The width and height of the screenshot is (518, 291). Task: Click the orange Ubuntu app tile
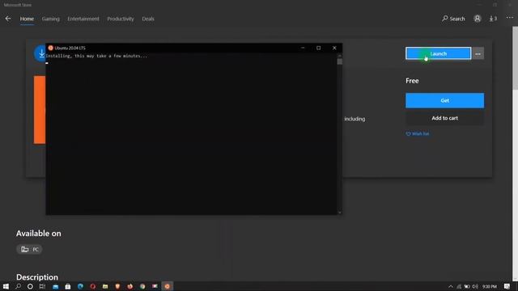point(40,110)
